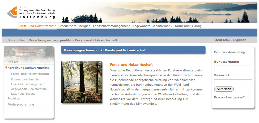Click the Passwort vergessen link
Screen dimensions: 259x123
[x=229, y=97]
